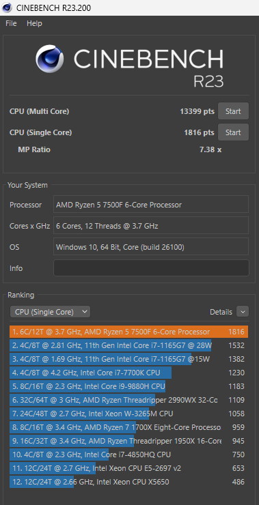This screenshot has width=259, height=505.
Task: Select the Core i7-7700K ranking row
Action: (129, 373)
